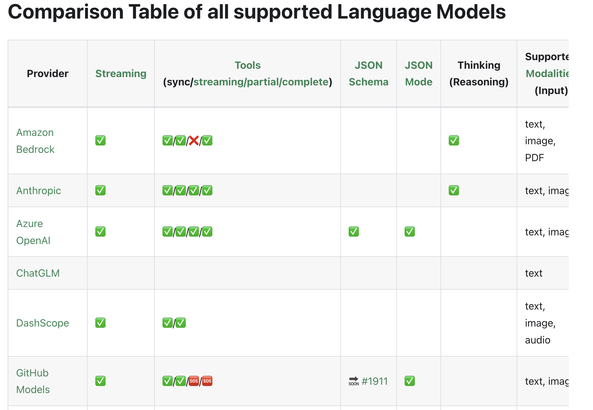Open issue #1911 link
593x410 pixels.
375,381
